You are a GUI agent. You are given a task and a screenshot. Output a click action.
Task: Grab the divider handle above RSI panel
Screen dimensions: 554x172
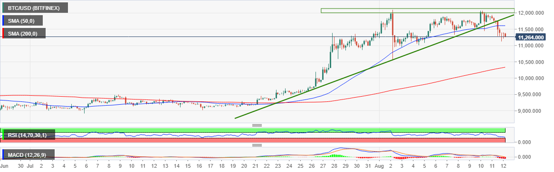click(x=257, y=125)
